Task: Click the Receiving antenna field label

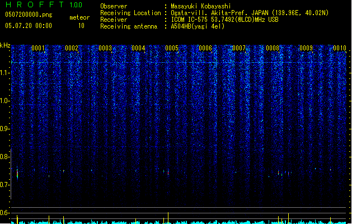Action: [x=129, y=26]
